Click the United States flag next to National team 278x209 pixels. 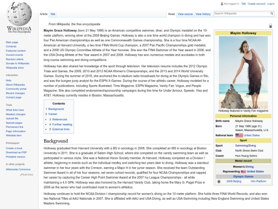[x=239, y=135]
